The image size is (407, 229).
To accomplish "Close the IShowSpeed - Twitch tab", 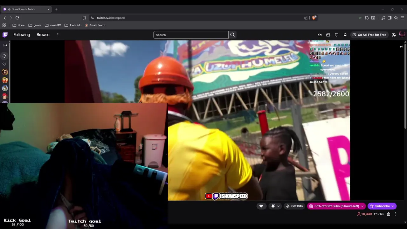I will pos(48,9).
